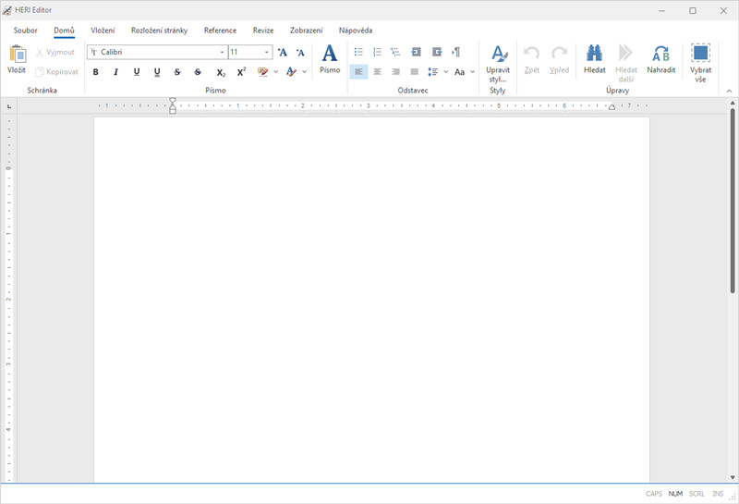This screenshot has height=504, width=739.
Task: Click the shrink font size icon
Action: tap(300, 52)
